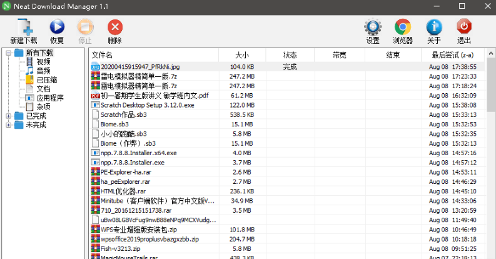
Task: Sort by 大小 column header
Action: [x=241, y=55]
